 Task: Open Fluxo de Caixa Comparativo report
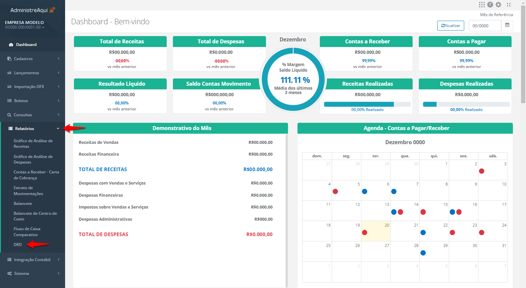pos(27,232)
